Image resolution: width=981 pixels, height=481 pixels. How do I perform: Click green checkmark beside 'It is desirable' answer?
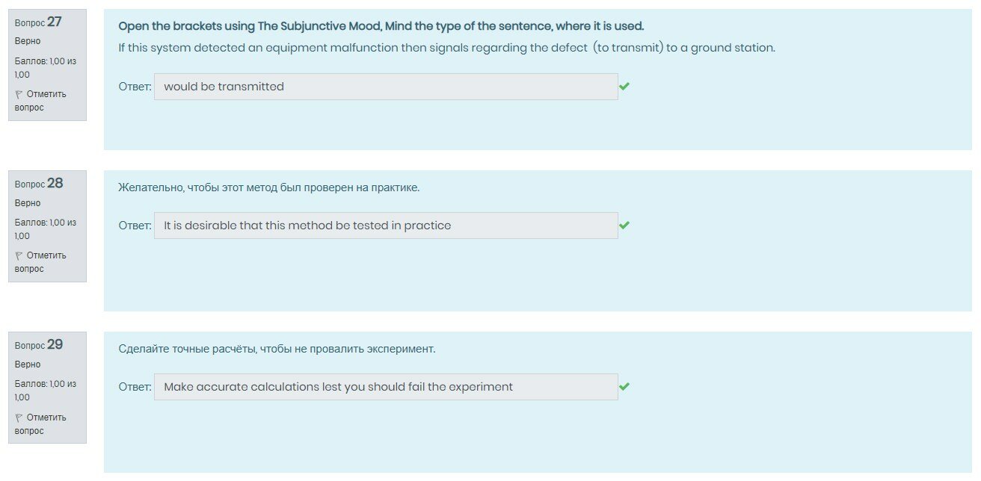point(624,226)
